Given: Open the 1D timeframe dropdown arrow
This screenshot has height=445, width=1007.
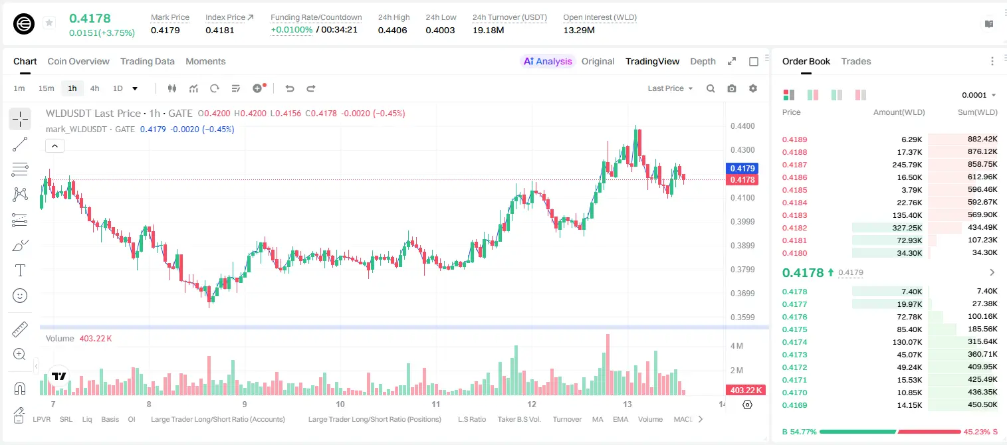Looking at the screenshot, I should [x=135, y=88].
